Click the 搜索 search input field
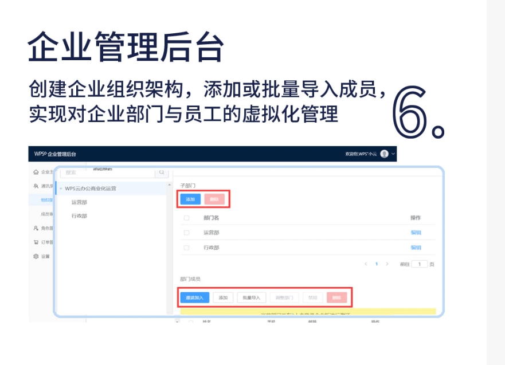 pyautogui.click(x=108, y=172)
